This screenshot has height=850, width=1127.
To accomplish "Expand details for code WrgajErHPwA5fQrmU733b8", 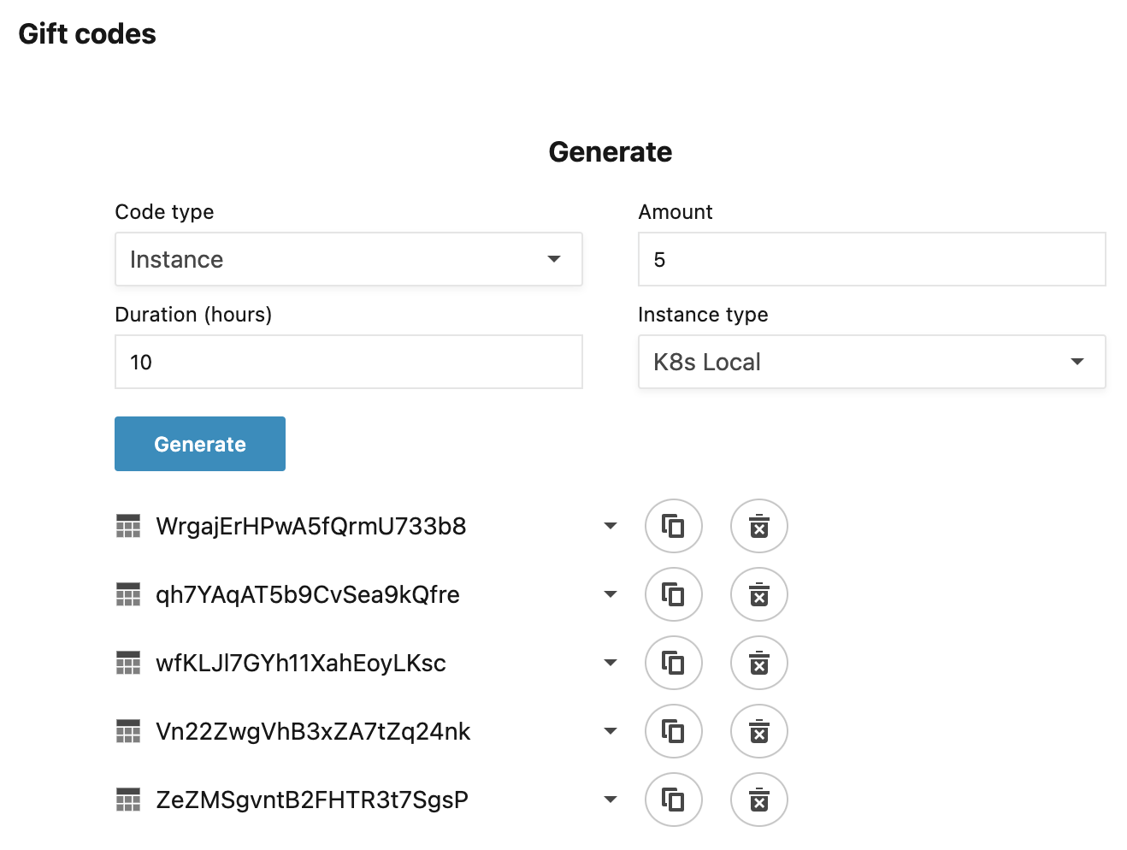I will (611, 526).
